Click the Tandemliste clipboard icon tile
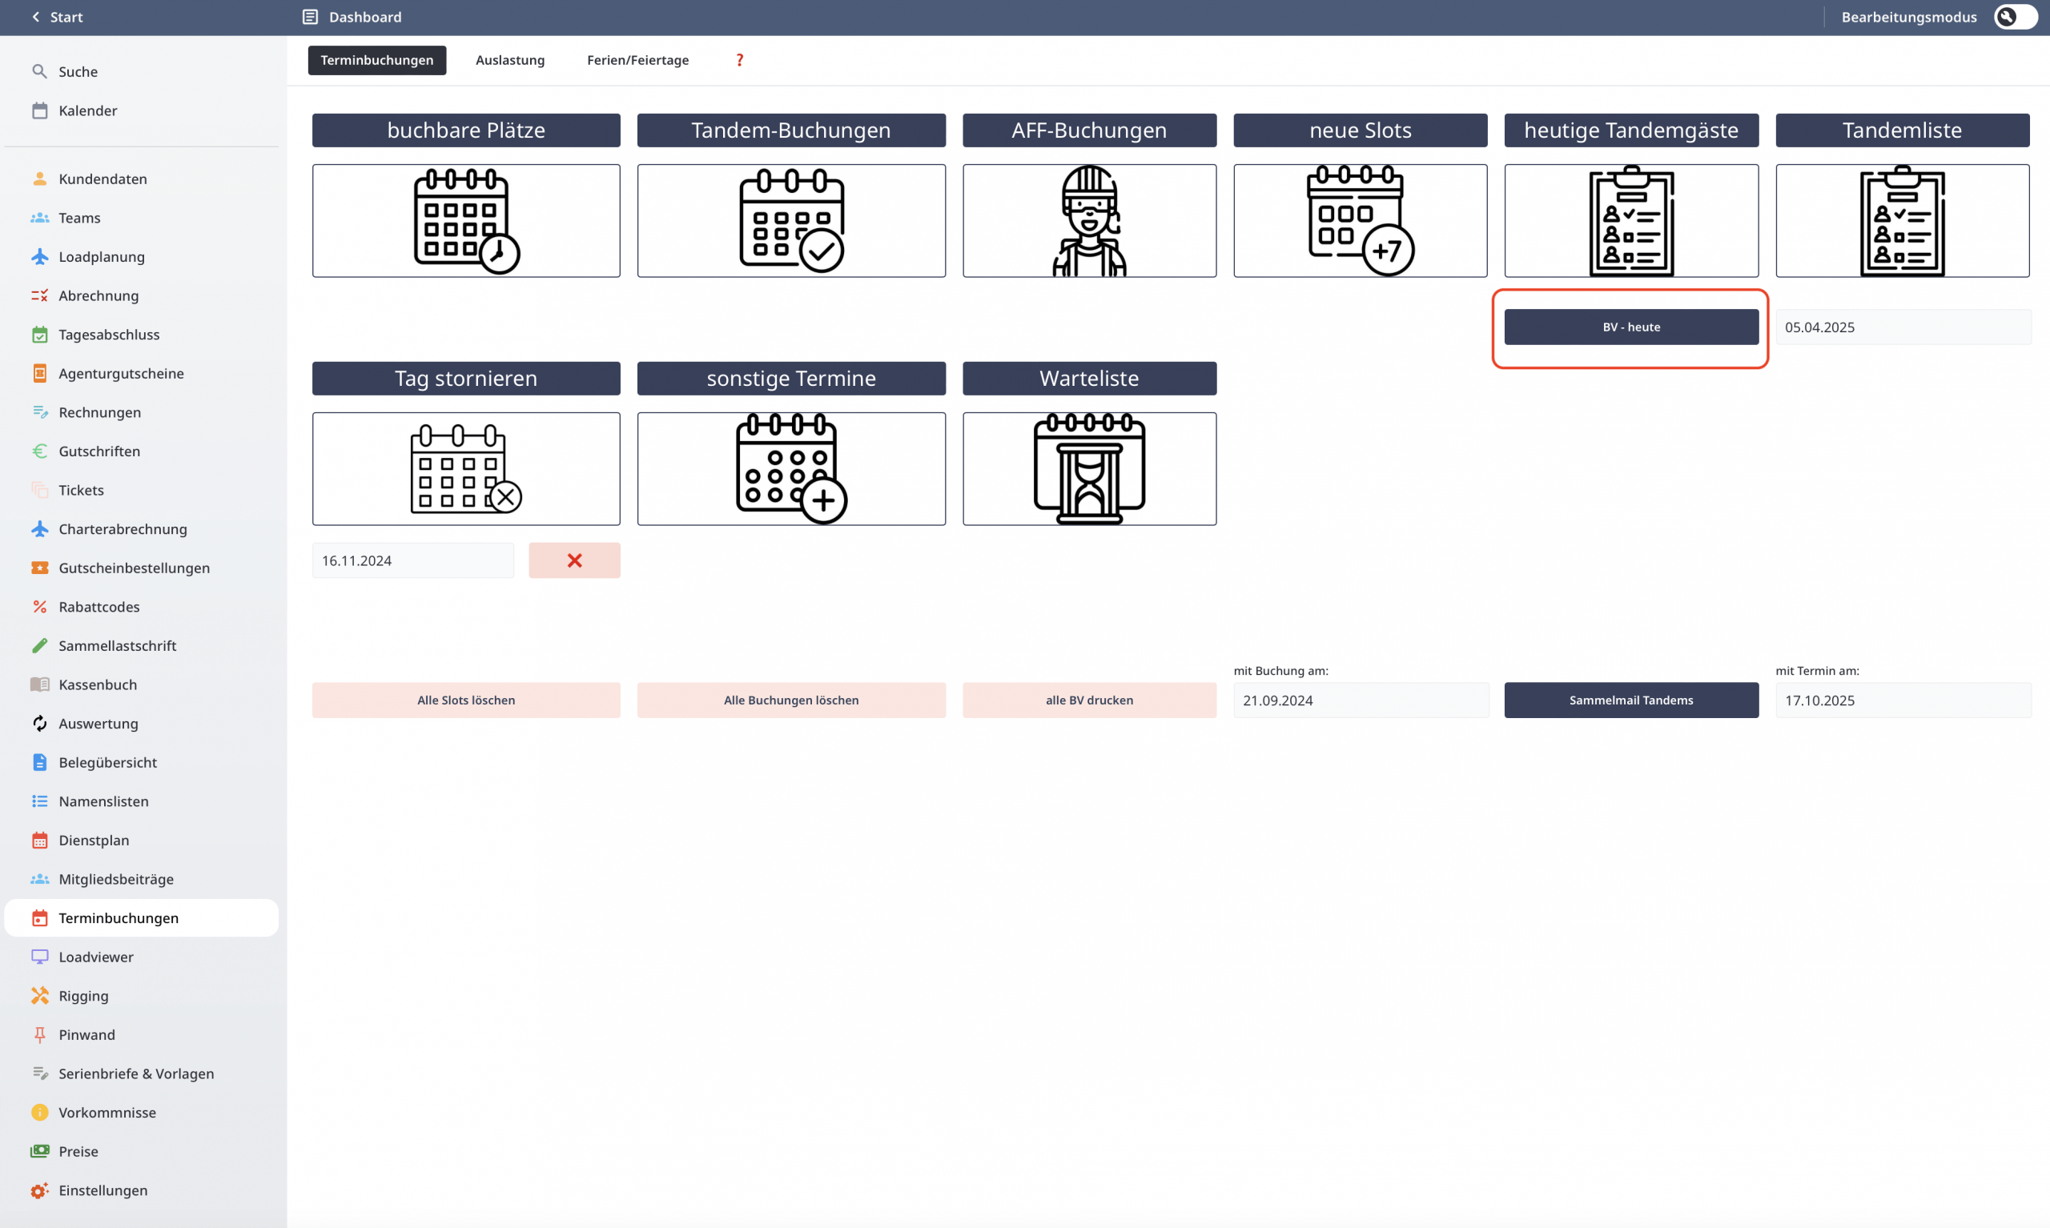The height and width of the screenshot is (1228, 2050). tap(1901, 220)
